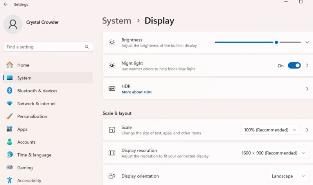313x185 pixels.
Task: Click 'Adjust the brightness of the built-in display'
Action: click(x=159, y=46)
